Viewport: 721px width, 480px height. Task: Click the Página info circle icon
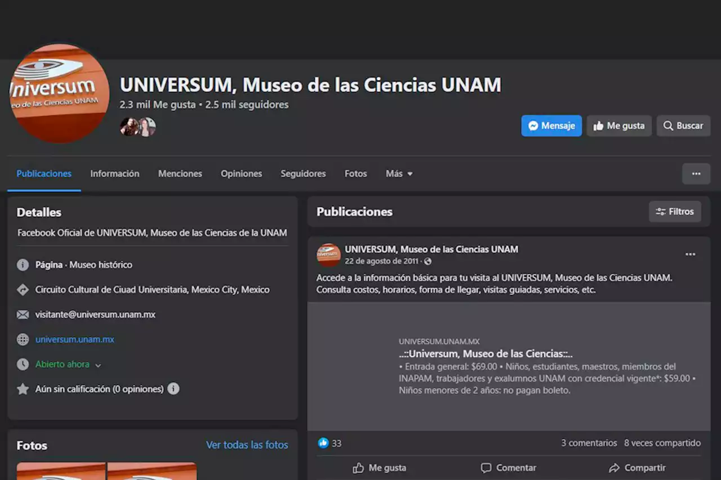point(23,265)
